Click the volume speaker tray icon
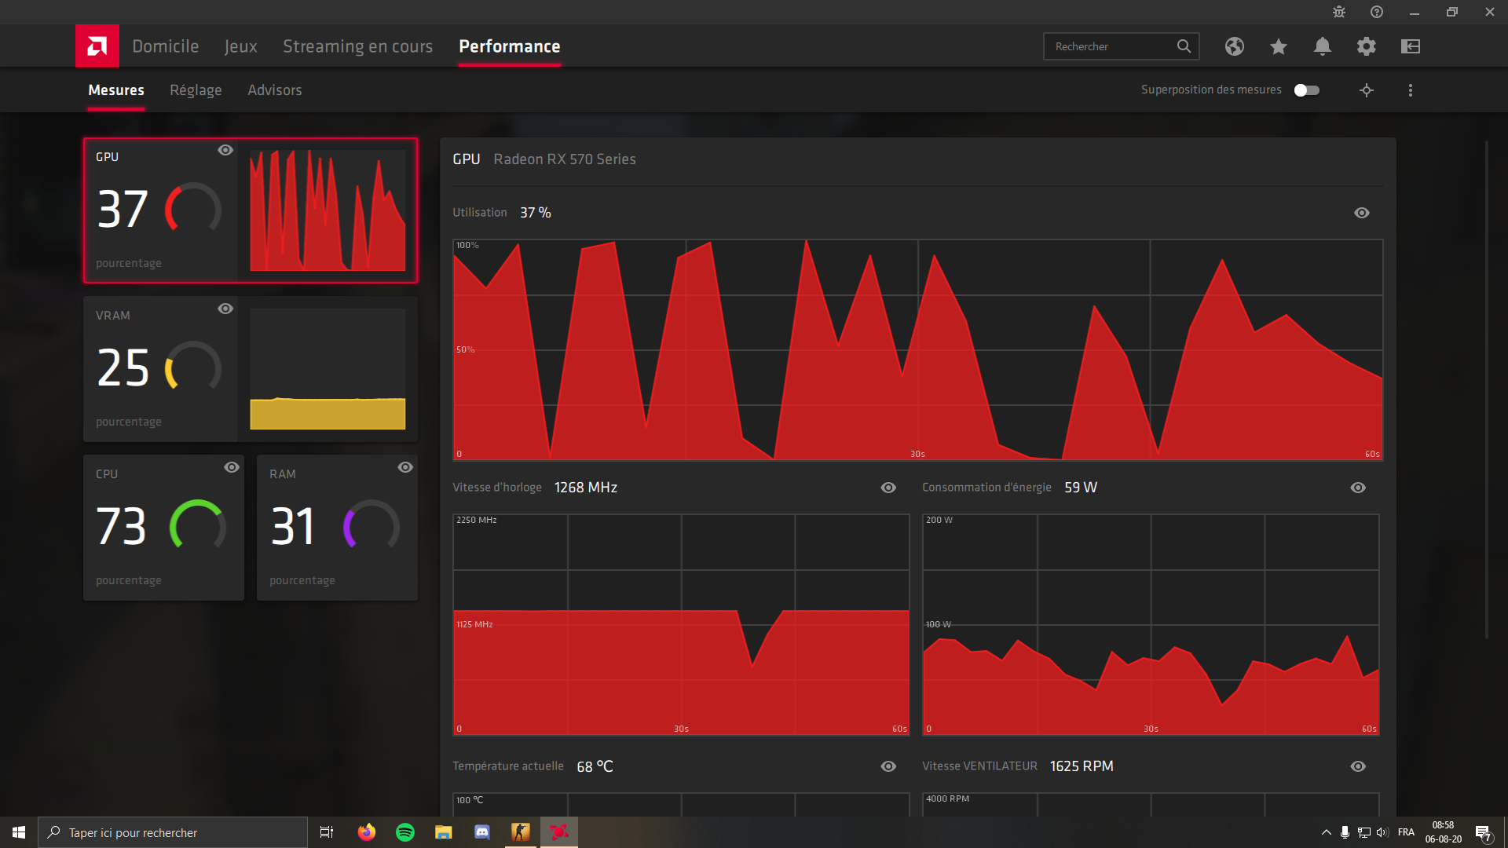This screenshot has width=1508, height=848. pos(1382,832)
